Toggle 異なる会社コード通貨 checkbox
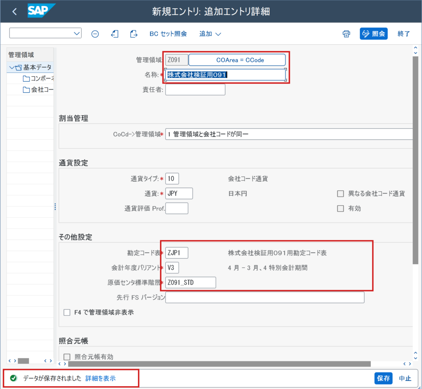Viewport: 422px width, 389px height. click(x=340, y=194)
